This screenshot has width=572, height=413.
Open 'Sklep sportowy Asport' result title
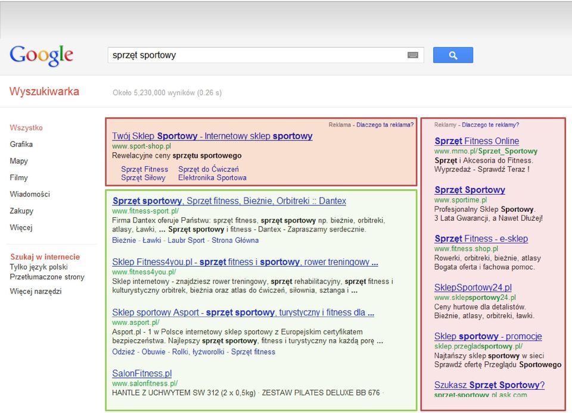pyautogui.click(x=243, y=312)
